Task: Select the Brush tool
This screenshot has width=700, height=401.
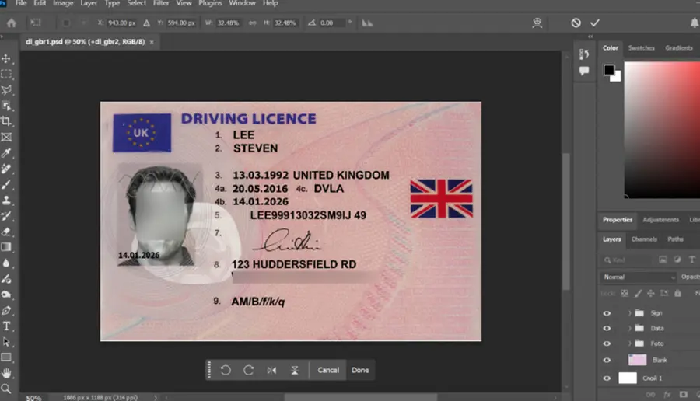Action: coord(6,185)
